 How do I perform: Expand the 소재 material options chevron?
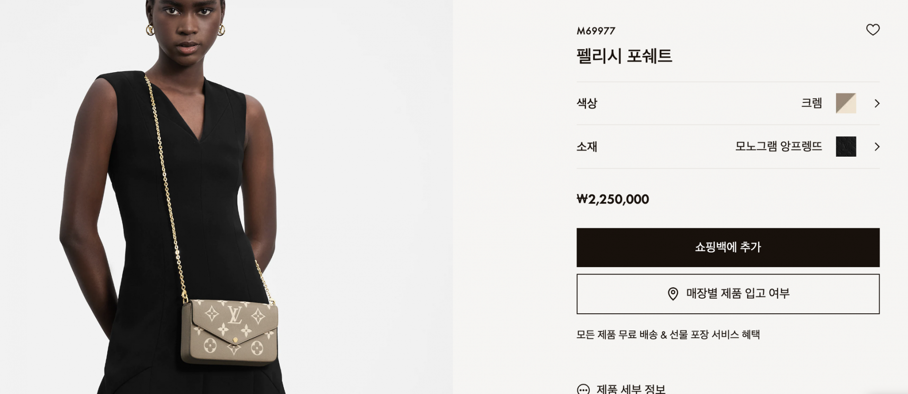pyautogui.click(x=877, y=147)
